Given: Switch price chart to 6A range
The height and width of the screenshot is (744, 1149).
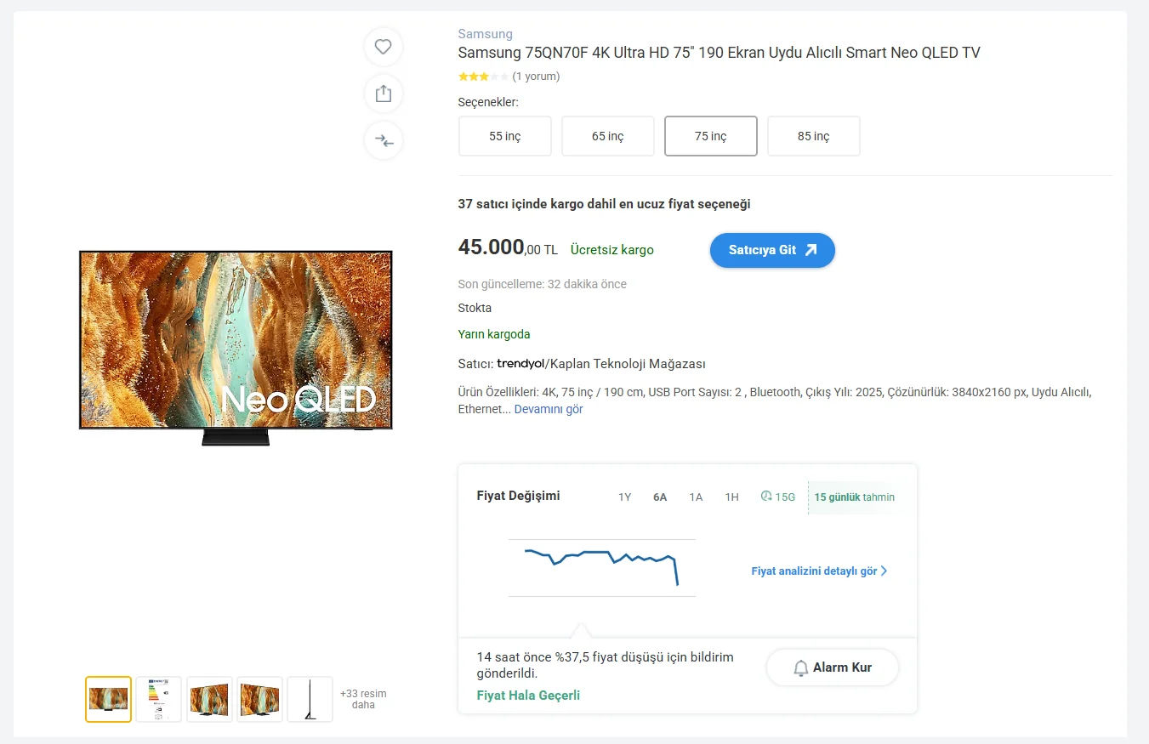Looking at the screenshot, I should (660, 497).
